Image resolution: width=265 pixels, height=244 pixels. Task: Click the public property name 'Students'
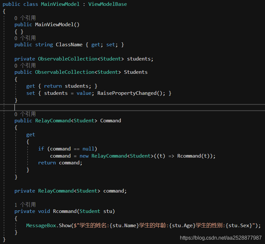click(x=136, y=72)
